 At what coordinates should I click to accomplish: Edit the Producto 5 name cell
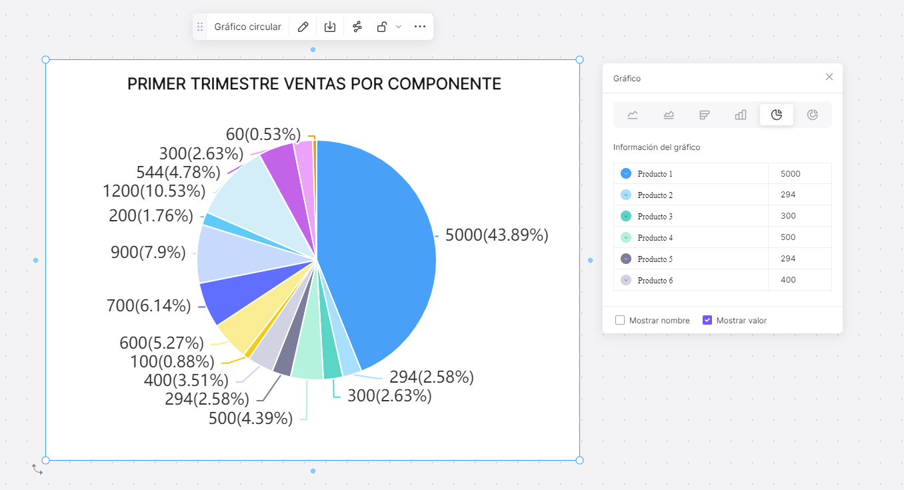point(691,259)
